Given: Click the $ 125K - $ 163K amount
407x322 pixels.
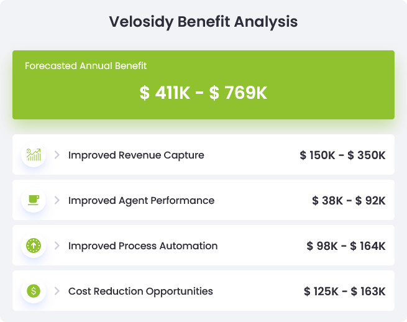Looking at the screenshot, I should coord(345,292).
